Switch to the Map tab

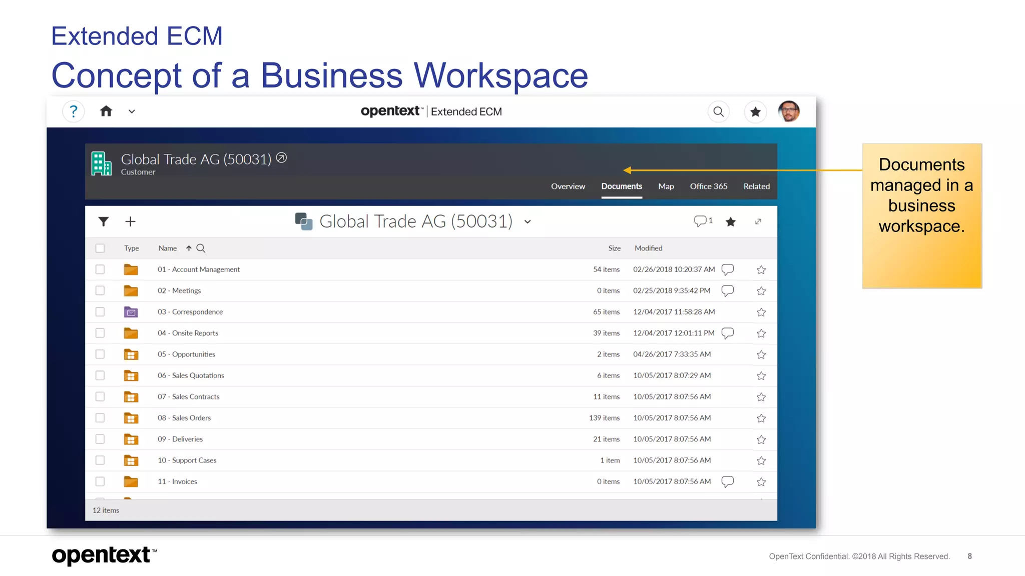point(666,186)
